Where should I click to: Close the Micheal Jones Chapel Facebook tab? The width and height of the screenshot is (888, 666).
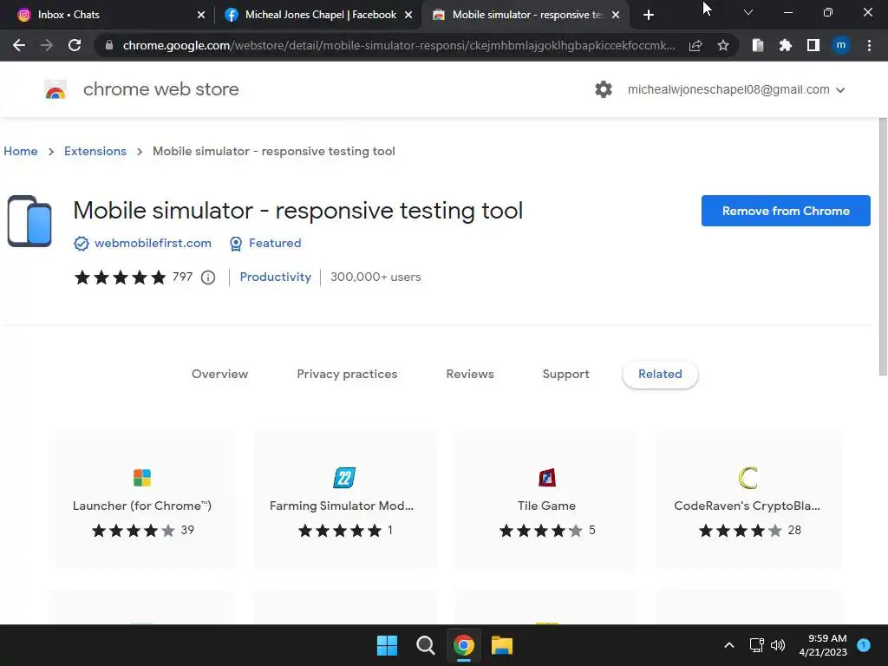(x=408, y=15)
